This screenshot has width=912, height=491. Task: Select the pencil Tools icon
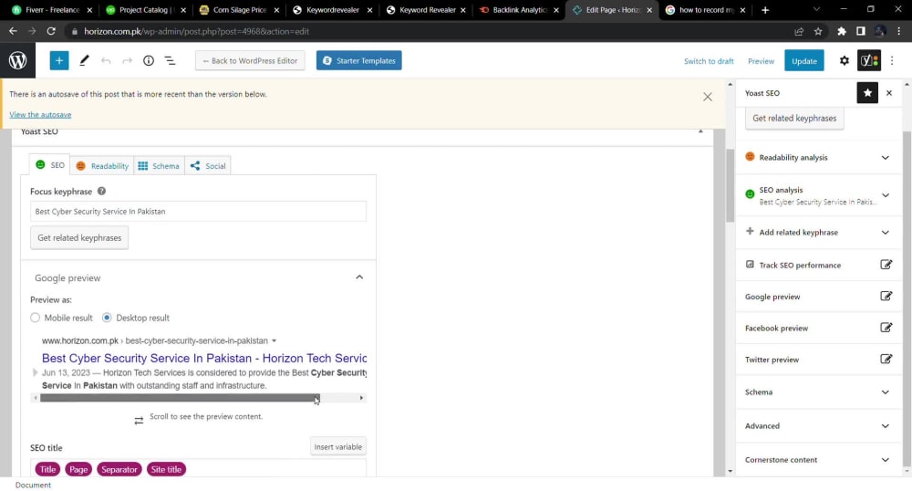point(84,60)
